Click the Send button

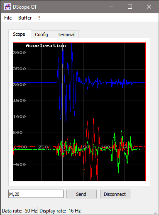(81, 194)
